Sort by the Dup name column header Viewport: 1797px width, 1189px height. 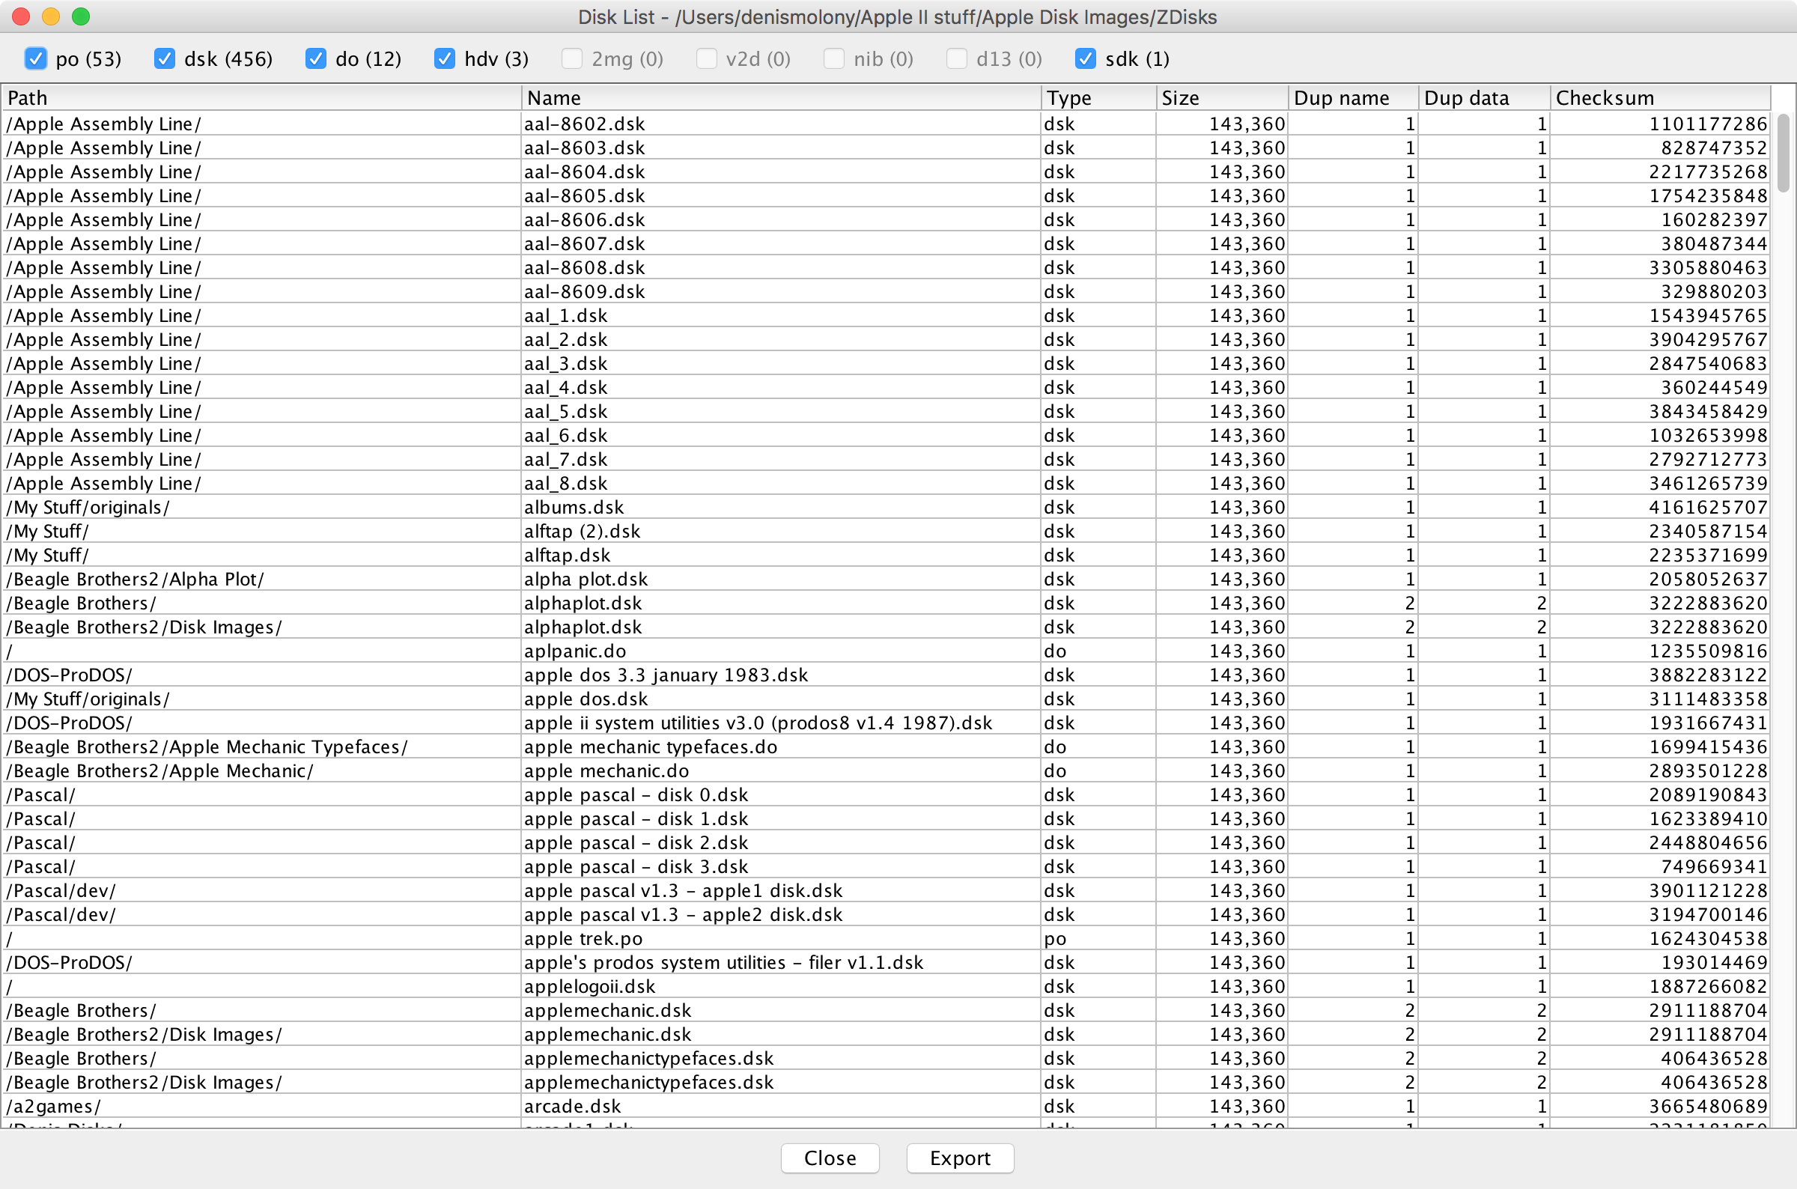1354,98
